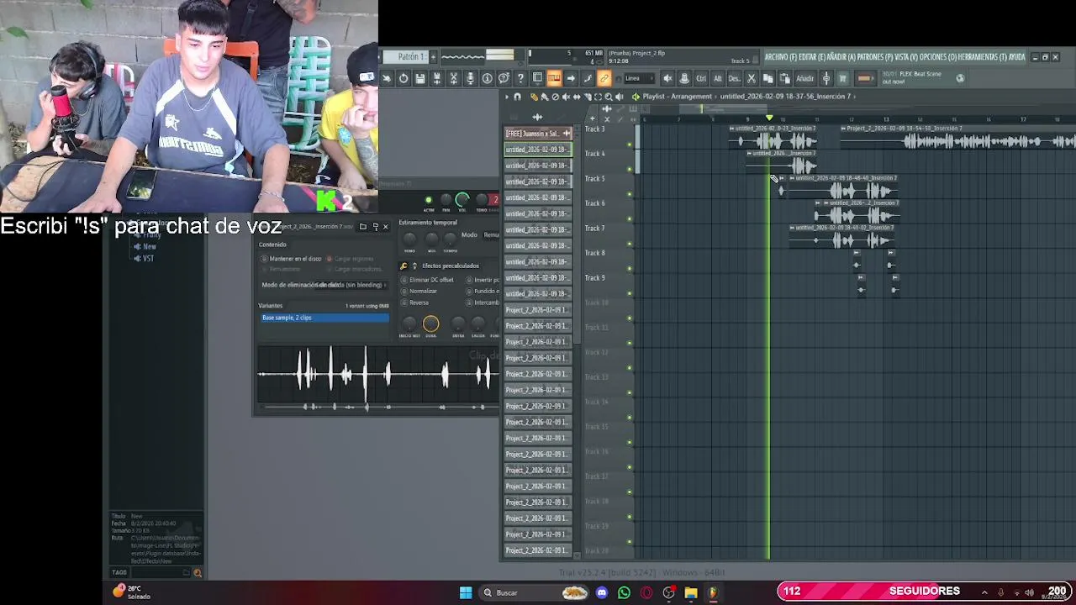Open the Línea snap dropdown
Image resolution: width=1076 pixels, height=605 pixels.
coord(641,78)
